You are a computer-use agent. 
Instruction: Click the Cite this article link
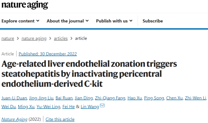coord(60,119)
